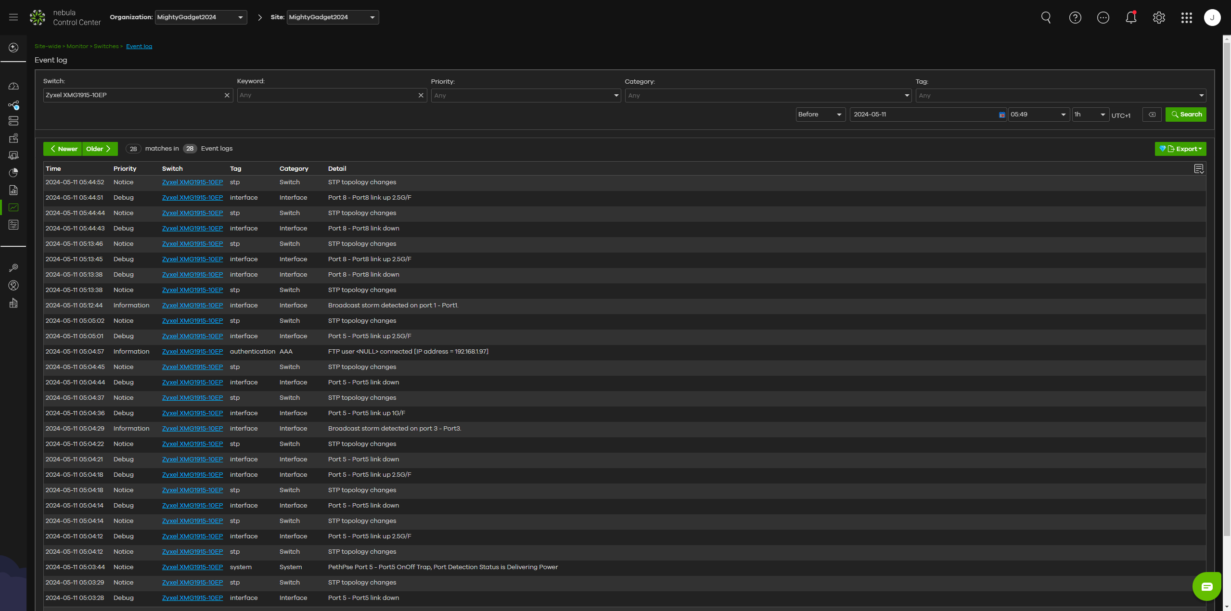Screen dimensions: 1231x611
Task: Click the pie chart sidebar icon
Action: point(13,173)
